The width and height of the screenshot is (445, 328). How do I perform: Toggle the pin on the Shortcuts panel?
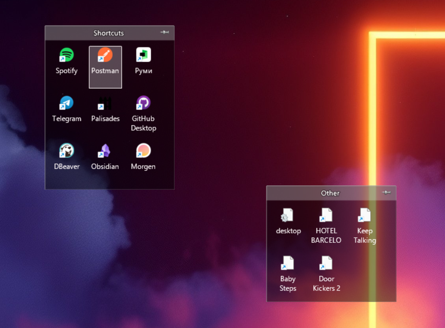coord(165,32)
